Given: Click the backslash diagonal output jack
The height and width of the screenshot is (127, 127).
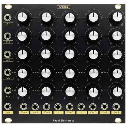Looking at the screenshot, I should (x=58, y=106).
